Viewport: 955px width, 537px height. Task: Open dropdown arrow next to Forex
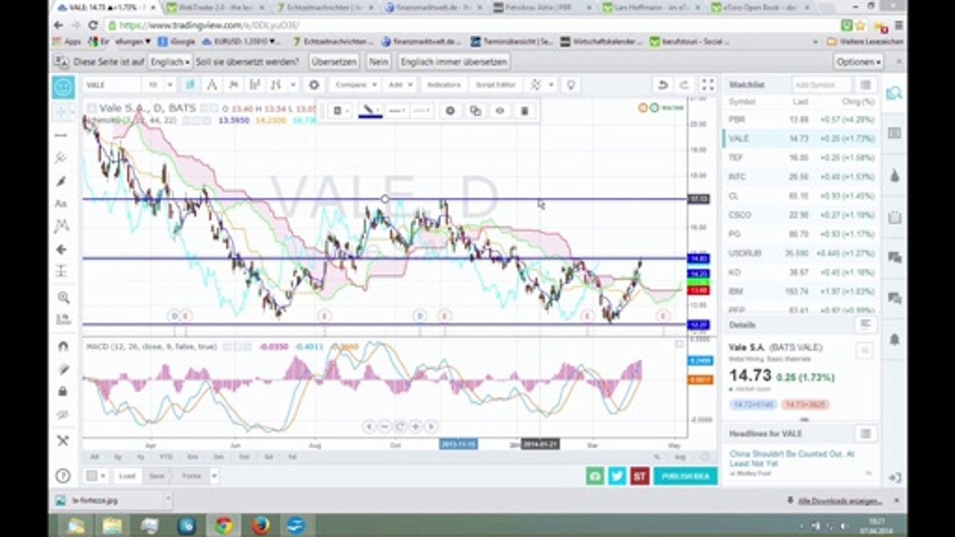point(213,476)
